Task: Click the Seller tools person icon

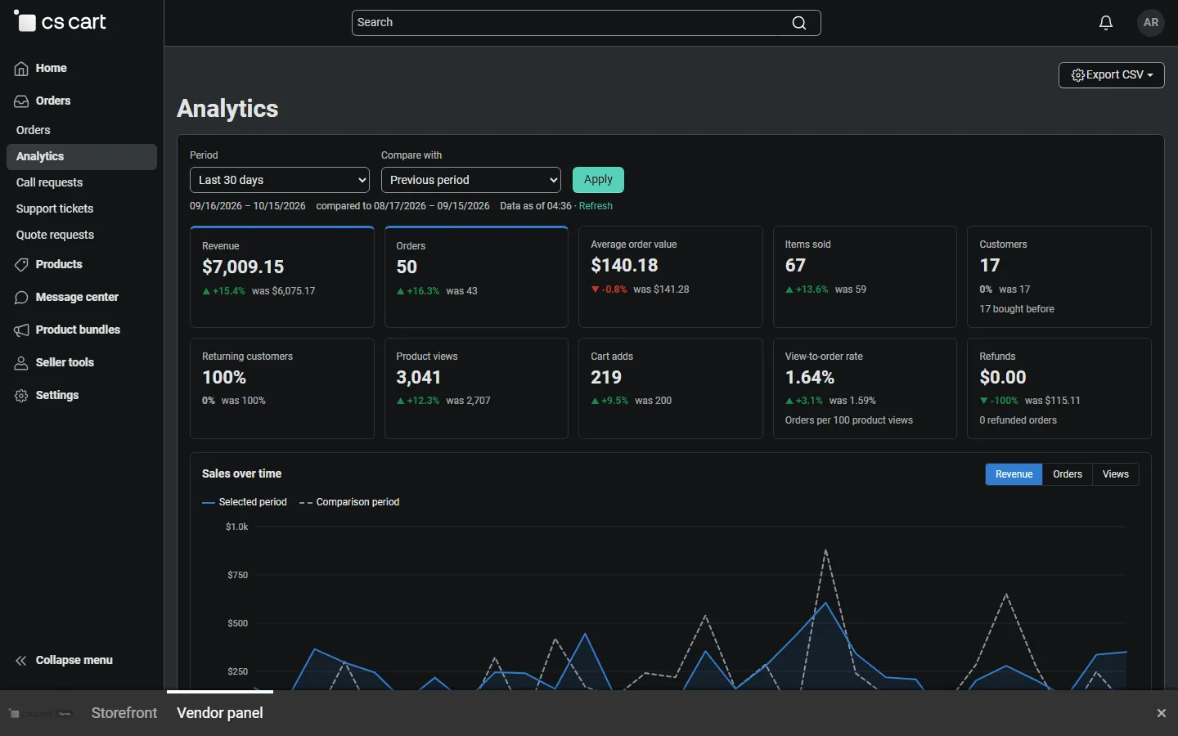Action: 21,363
